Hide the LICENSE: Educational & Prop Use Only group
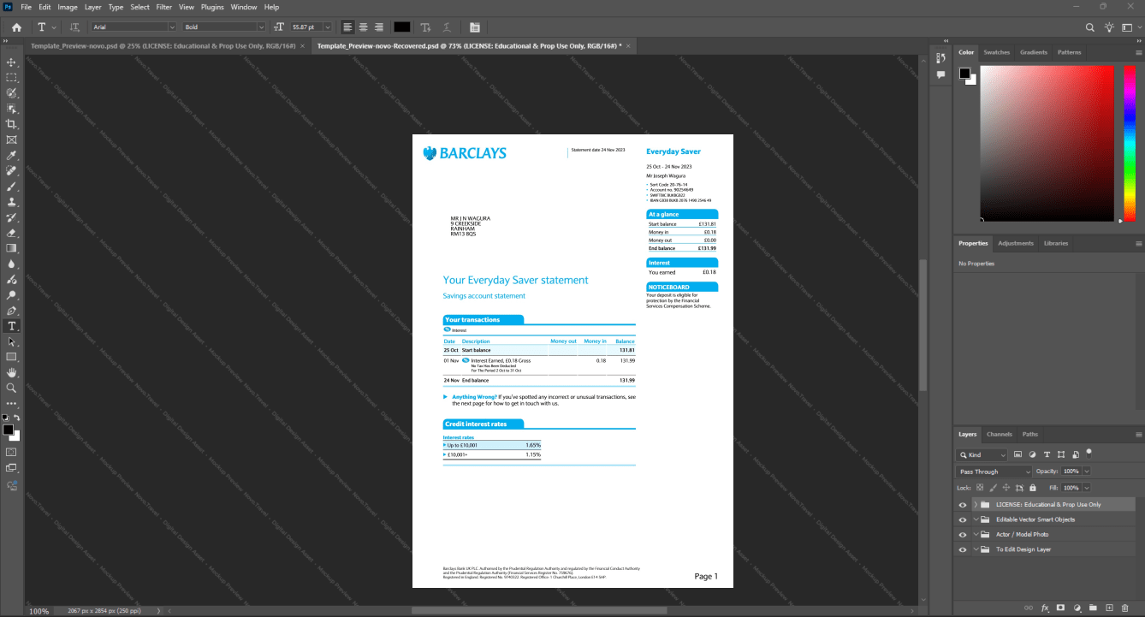The image size is (1145, 617). [x=962, y=505]
